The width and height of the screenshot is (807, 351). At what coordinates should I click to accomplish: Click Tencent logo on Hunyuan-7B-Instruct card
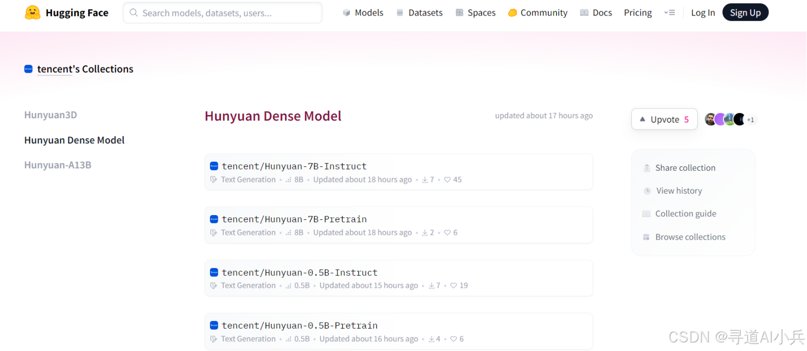[x=214, y=166]
